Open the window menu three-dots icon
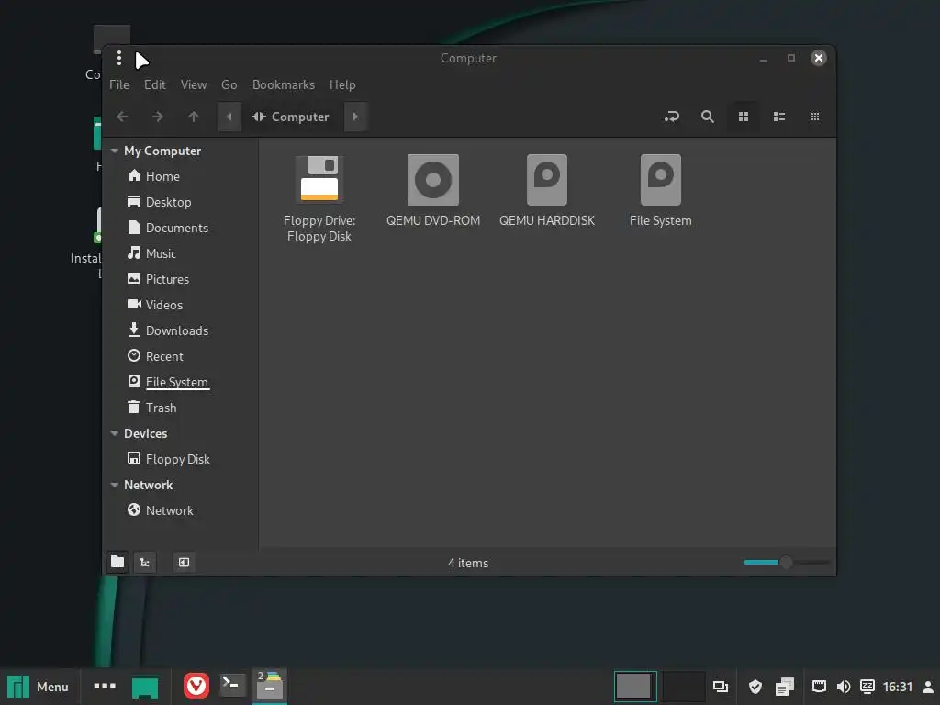Viewport: 940px width, 705px height. tap(119, 58)
